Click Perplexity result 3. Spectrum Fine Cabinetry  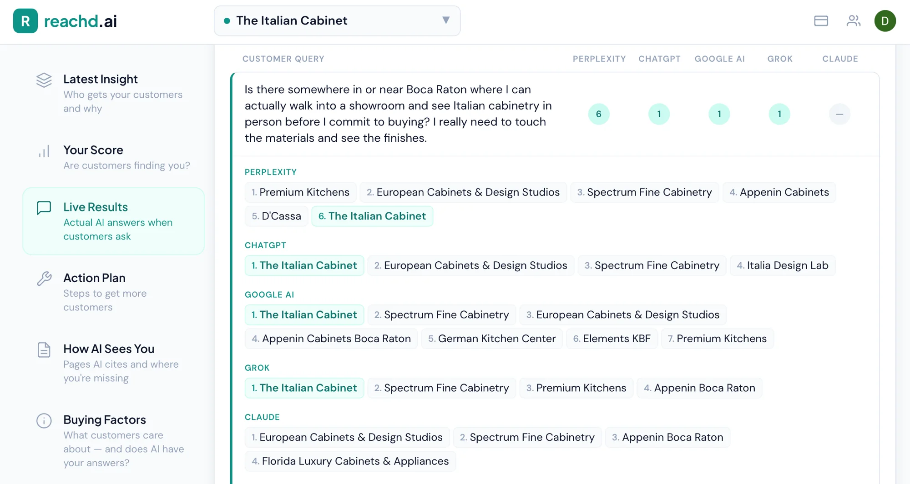[645, 192]
